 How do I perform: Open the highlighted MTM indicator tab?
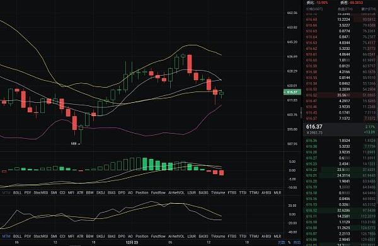click(6, 236)
